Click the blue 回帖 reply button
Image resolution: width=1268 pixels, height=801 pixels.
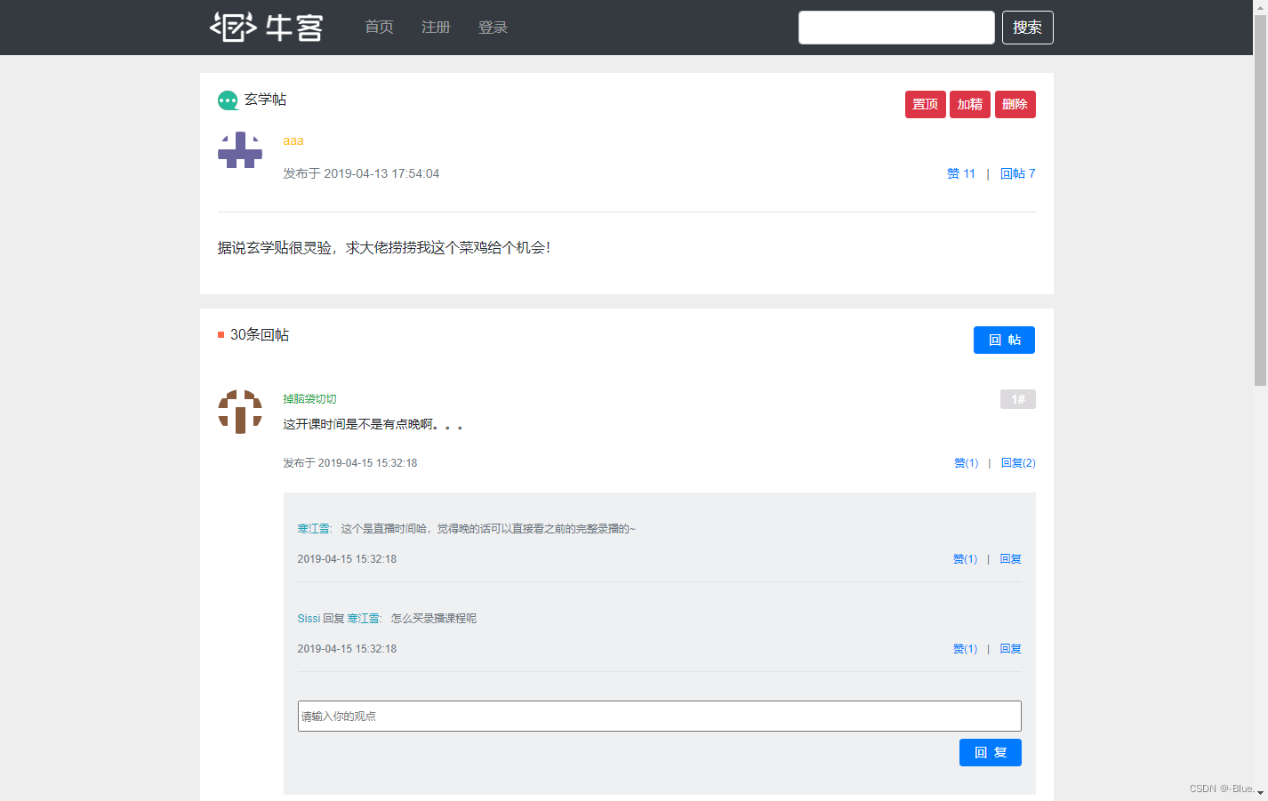(x=1004, y=340)
